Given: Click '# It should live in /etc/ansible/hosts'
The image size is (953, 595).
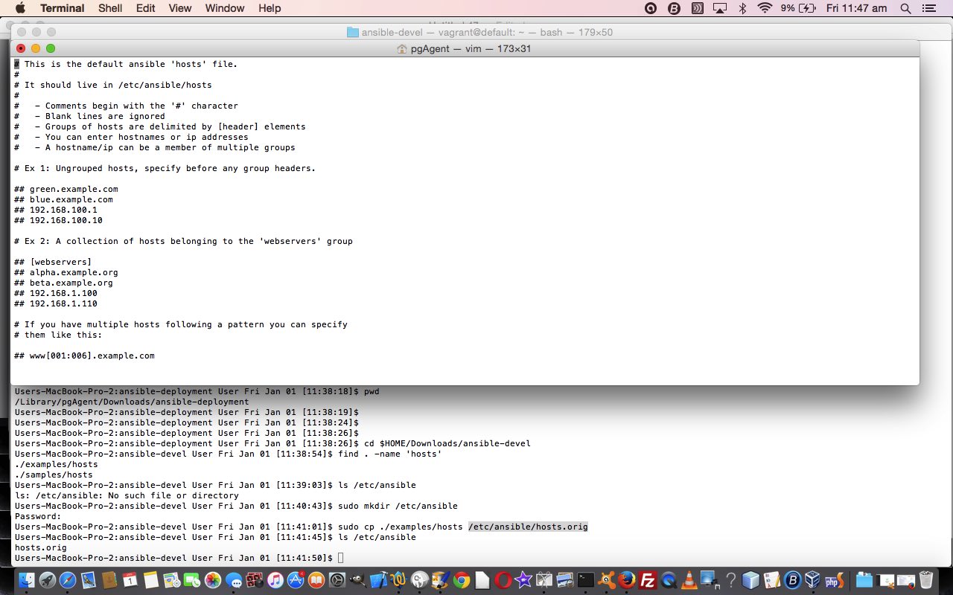Looking at the screenshot, I should coord(113,85).
